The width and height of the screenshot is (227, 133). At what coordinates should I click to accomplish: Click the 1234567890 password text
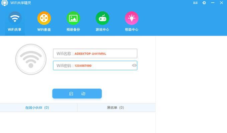coord(83,66)
